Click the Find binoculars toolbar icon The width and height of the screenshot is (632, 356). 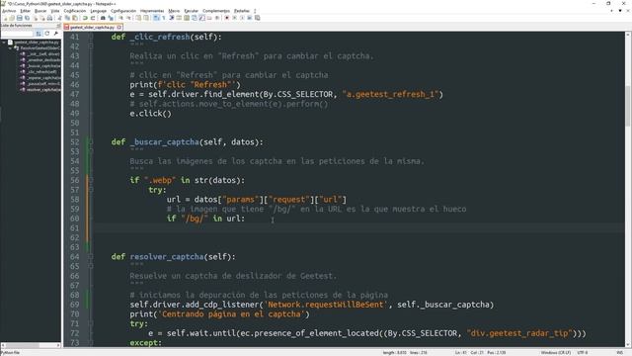click(x=103, y=18)
